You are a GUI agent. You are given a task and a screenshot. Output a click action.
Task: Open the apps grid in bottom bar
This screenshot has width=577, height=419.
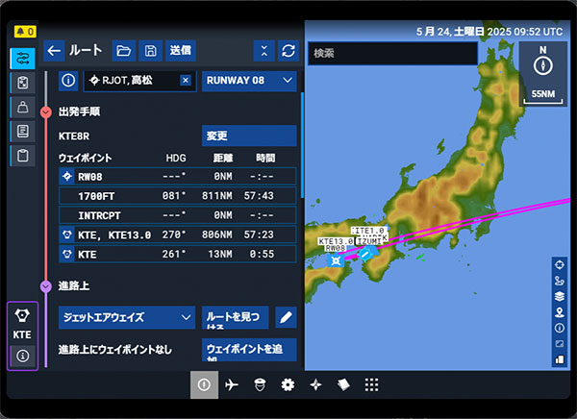[371, 384]
